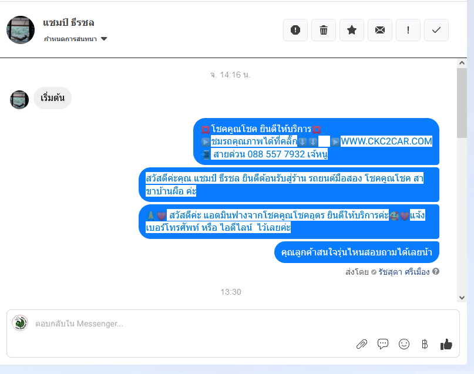Expand กำหนดการสนทนา dropdown arrow
Viewport: 474px width, 374px height.
(x=104, y=39)
